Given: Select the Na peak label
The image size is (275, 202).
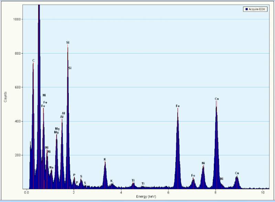Looking at the screenshot, I should [x=51, y=167].
